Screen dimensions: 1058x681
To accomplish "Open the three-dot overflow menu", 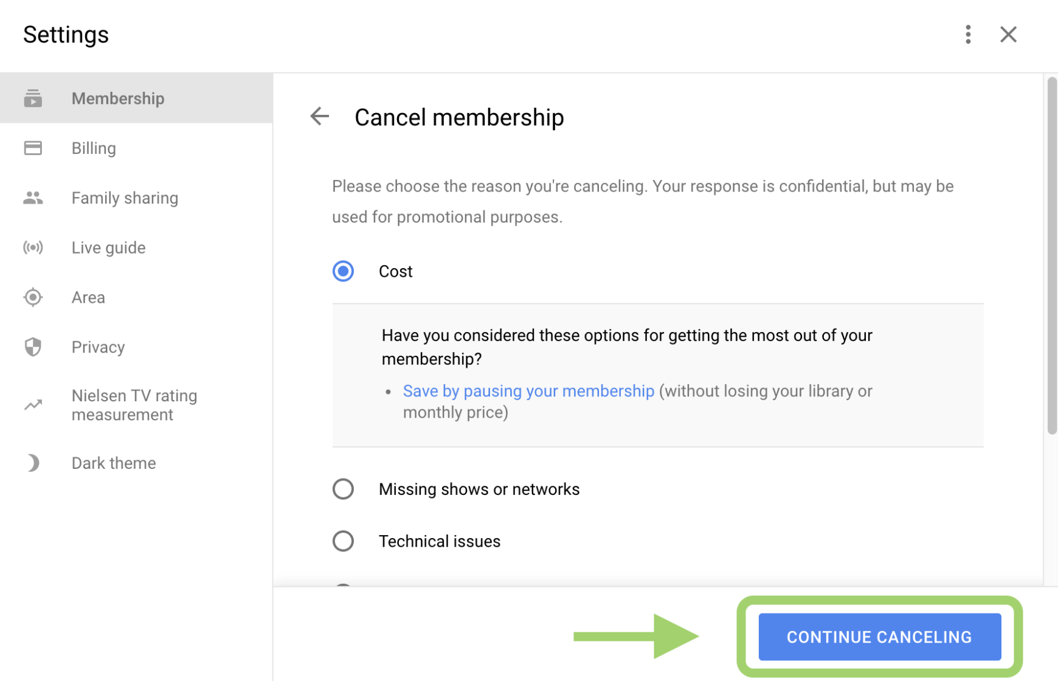I will (968, 35).
